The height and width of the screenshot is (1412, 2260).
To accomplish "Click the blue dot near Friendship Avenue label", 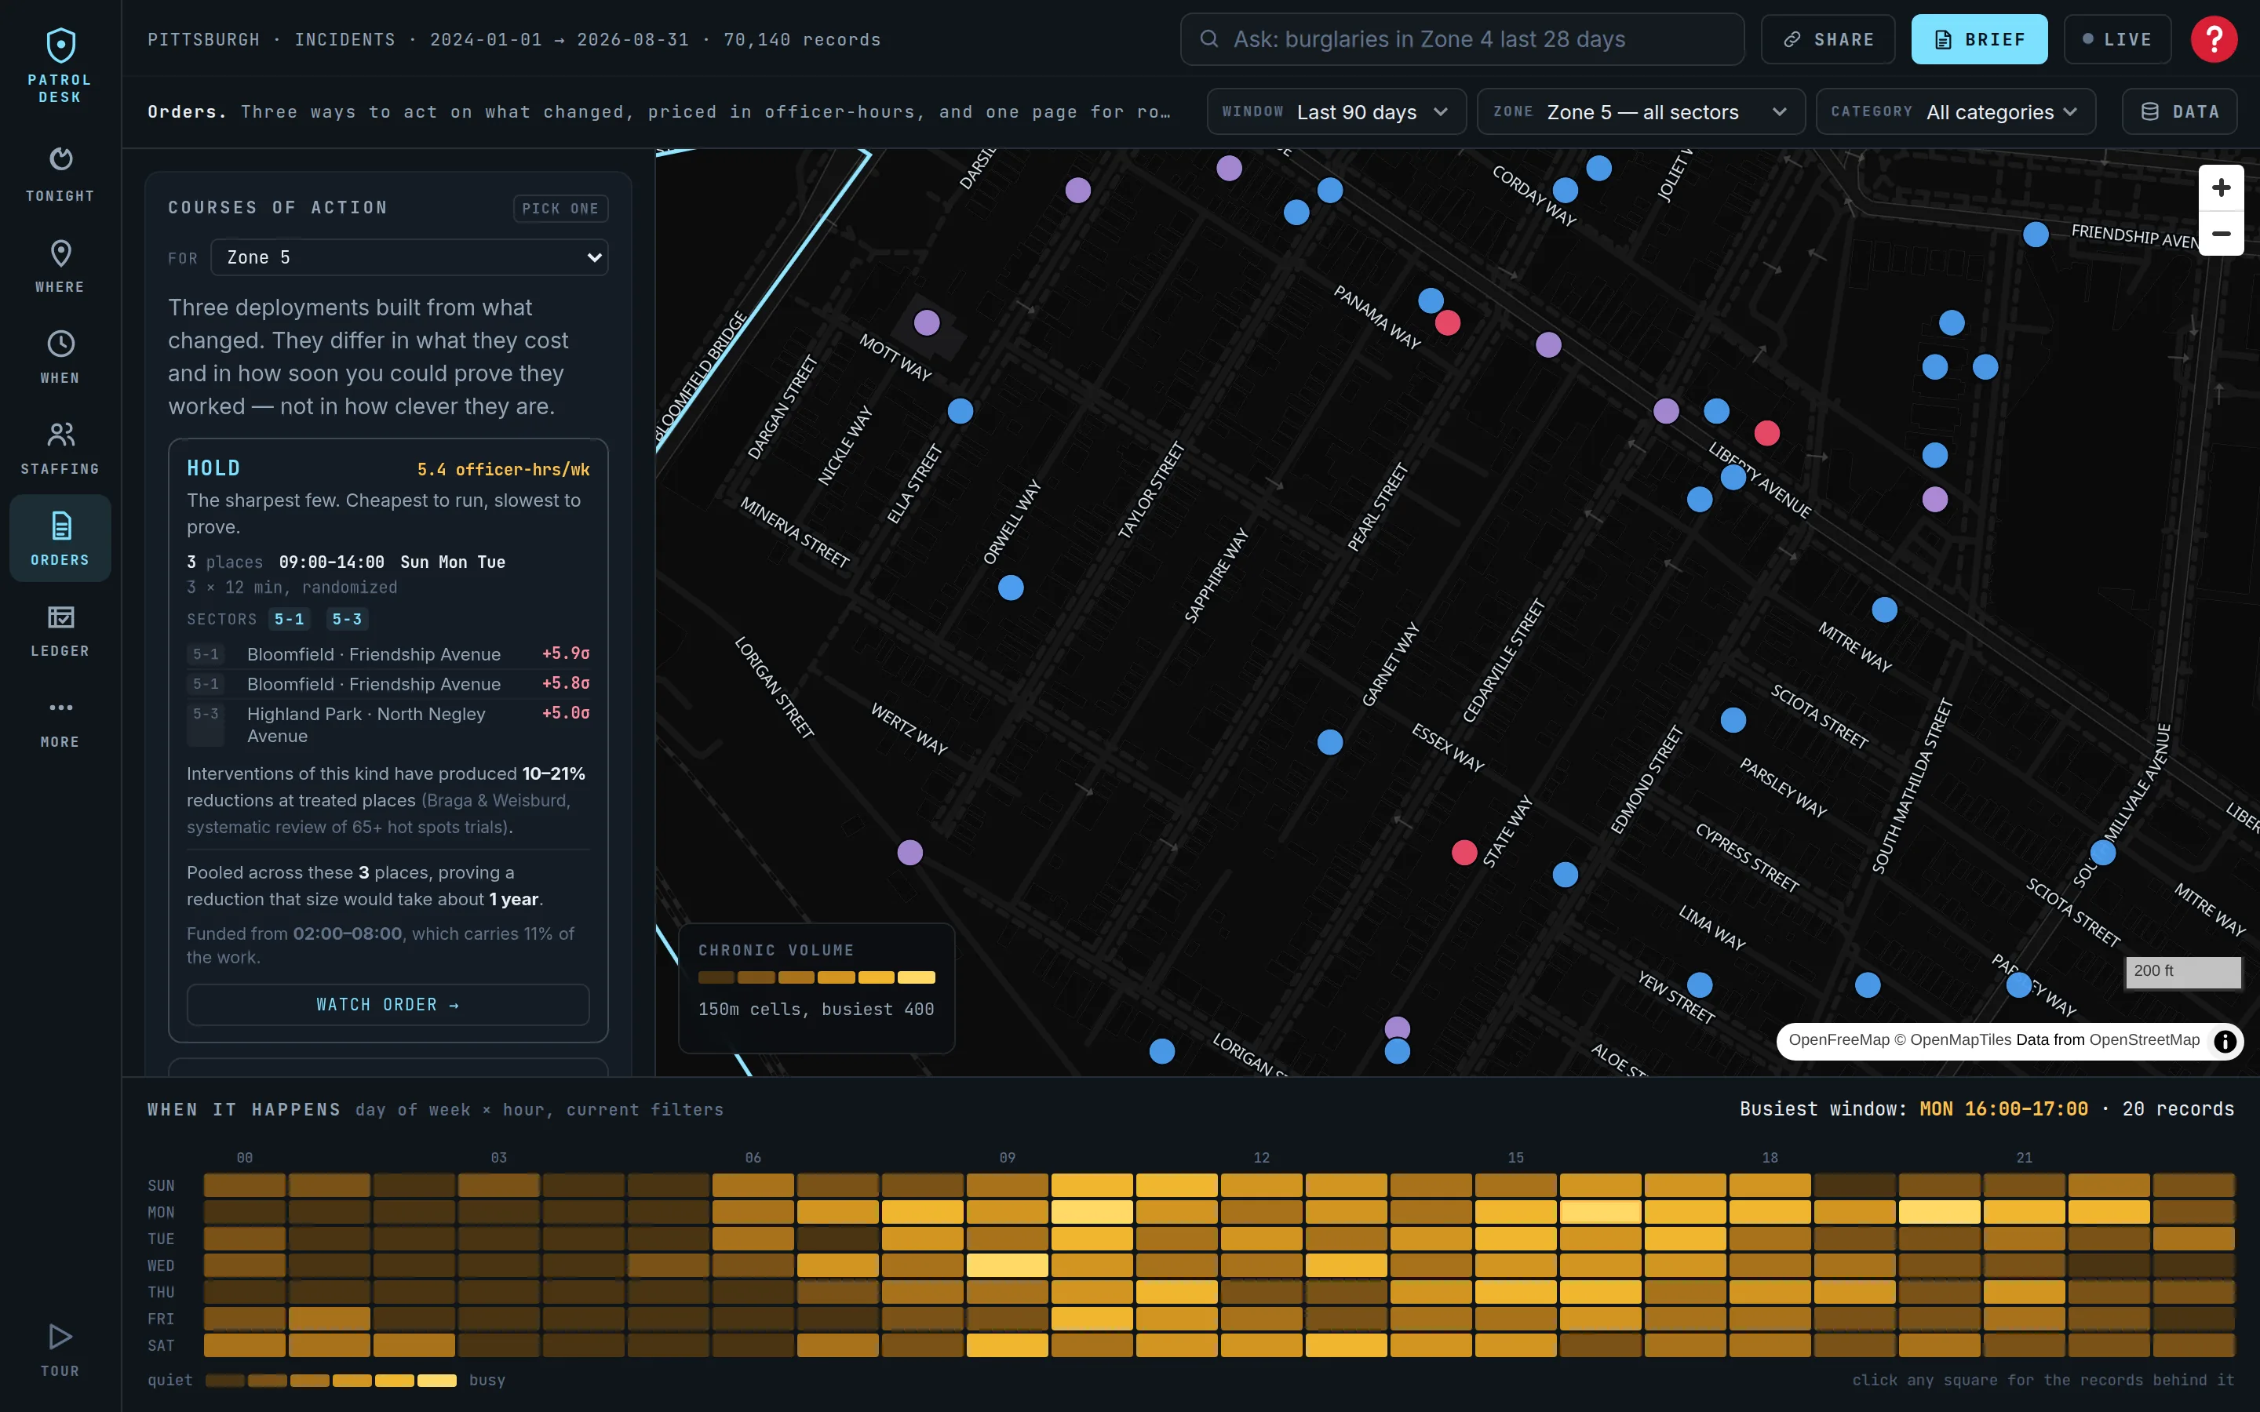I will (2036, 235).
